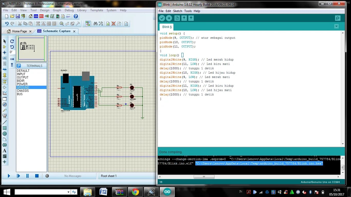This screenshot has width=351, height=197.
Task: Verify the sketch in Arduino IDE
Action: pos(162,18)
